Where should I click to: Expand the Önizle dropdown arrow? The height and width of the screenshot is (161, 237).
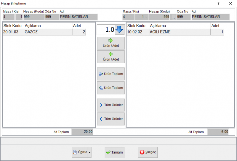coord(90,152)
